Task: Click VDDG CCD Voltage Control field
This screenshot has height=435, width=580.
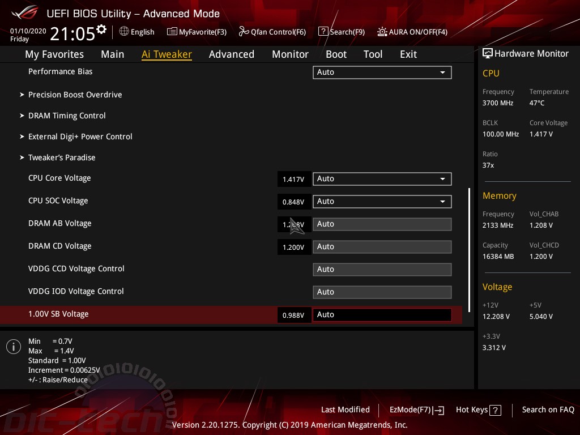Action: point(382,269)
